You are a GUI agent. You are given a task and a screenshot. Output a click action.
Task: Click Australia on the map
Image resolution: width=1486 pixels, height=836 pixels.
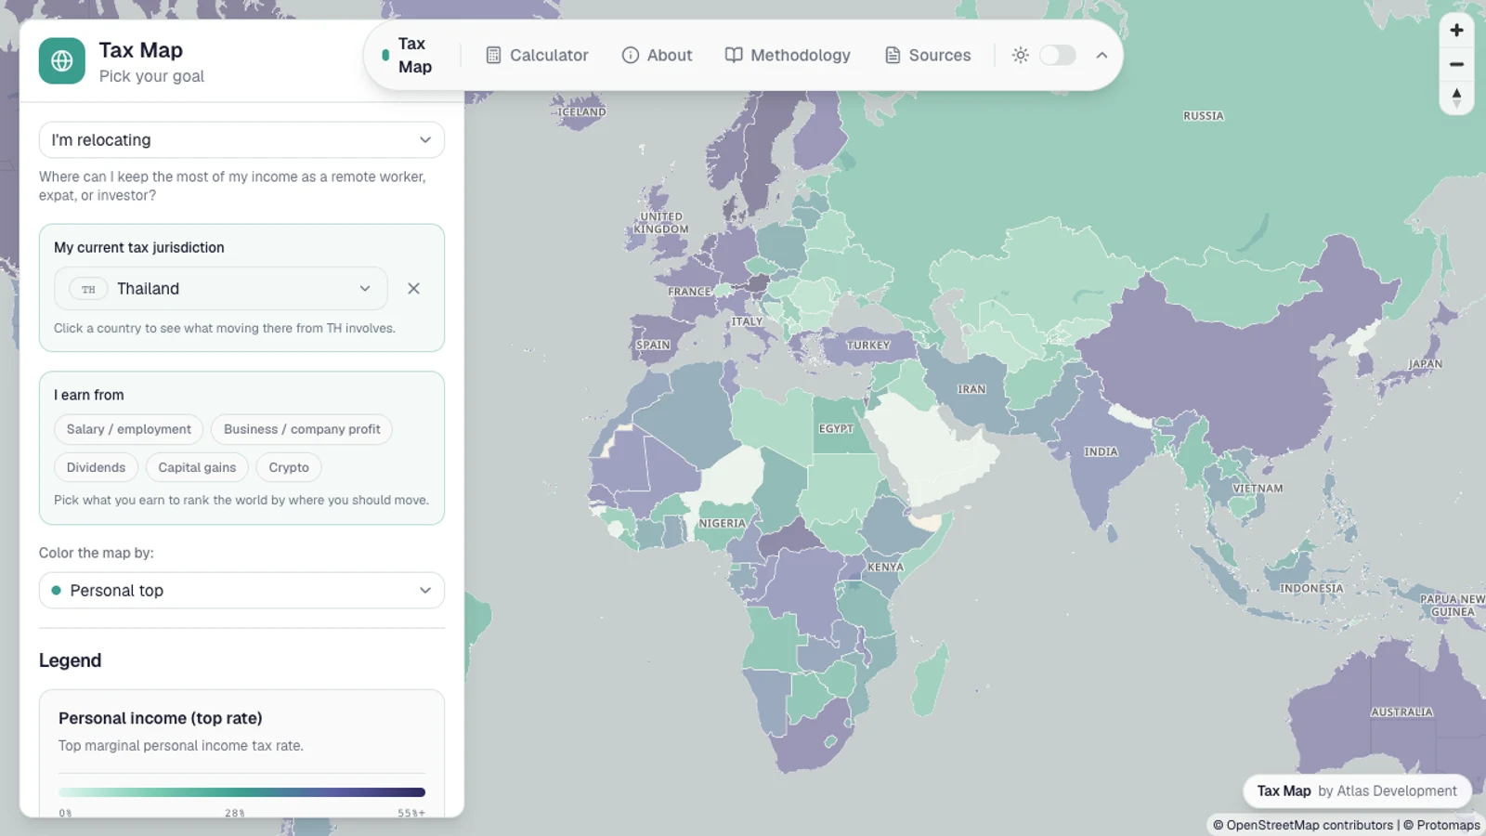point(1401,712)
